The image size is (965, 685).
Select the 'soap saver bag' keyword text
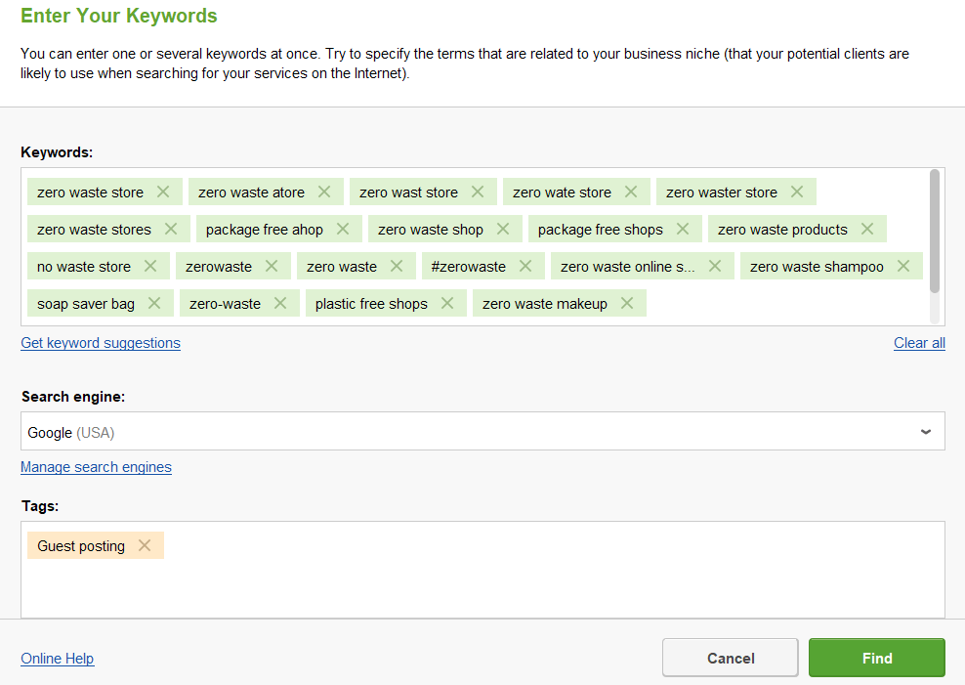(x=86, y=304)
